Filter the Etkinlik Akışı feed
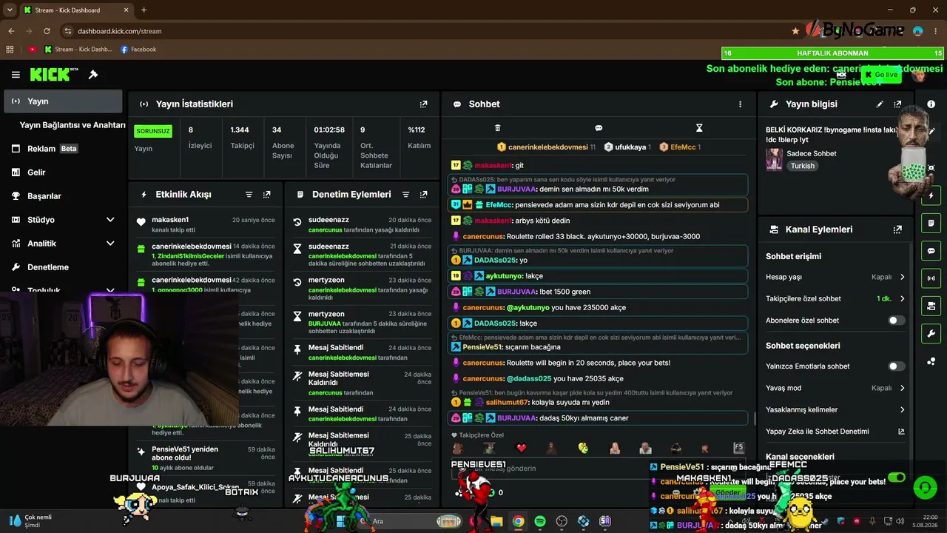947x533 pixels. (249, 195)
